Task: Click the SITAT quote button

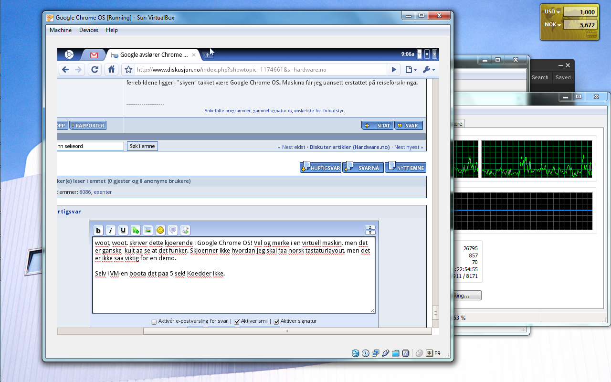Action: coord(377,126)
